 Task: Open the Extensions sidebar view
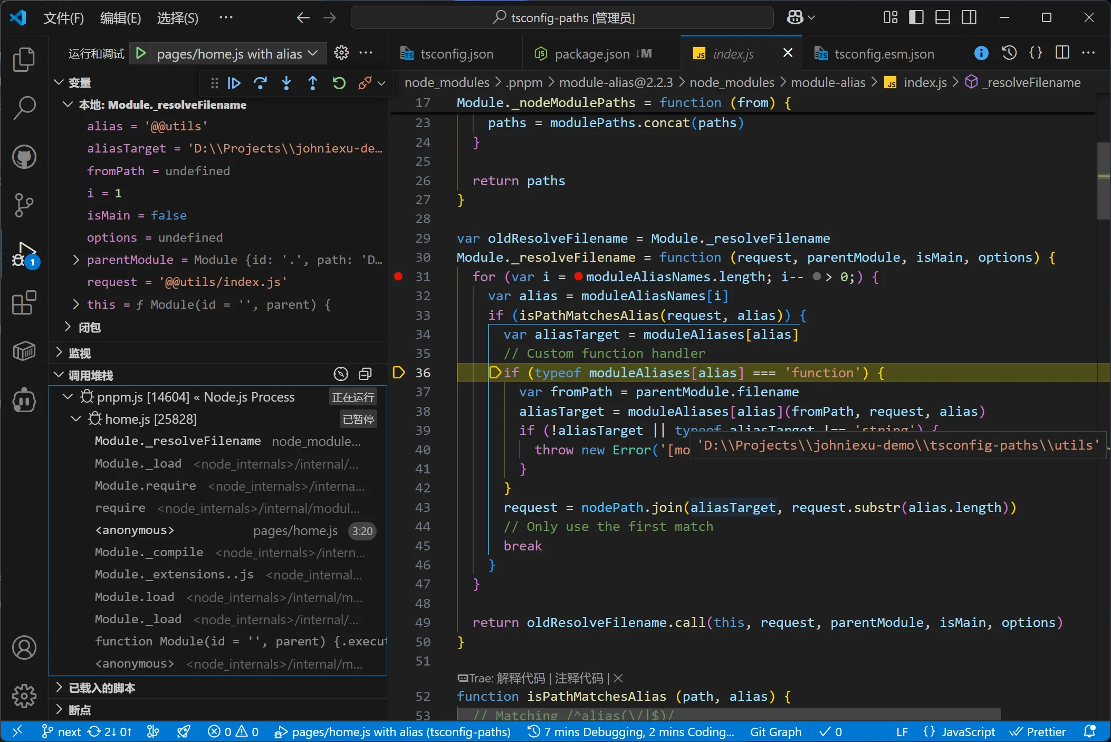(x=24, y=303)
